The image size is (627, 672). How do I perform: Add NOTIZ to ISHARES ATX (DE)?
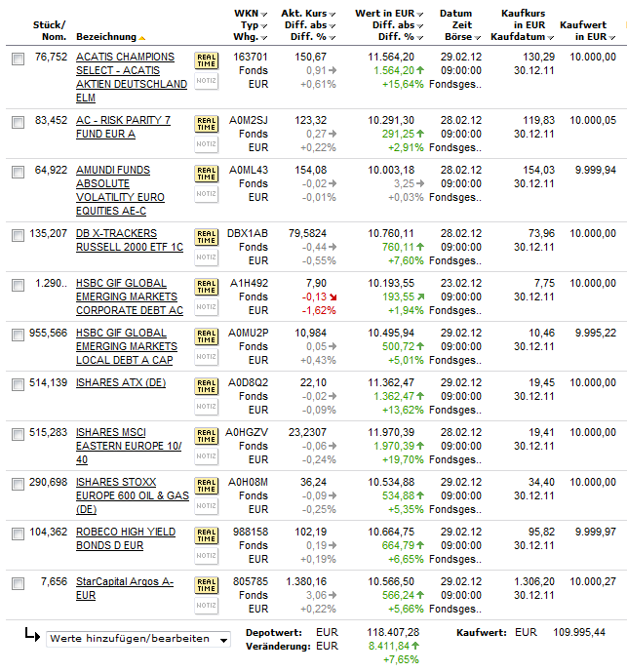click(x=206, y=407)
